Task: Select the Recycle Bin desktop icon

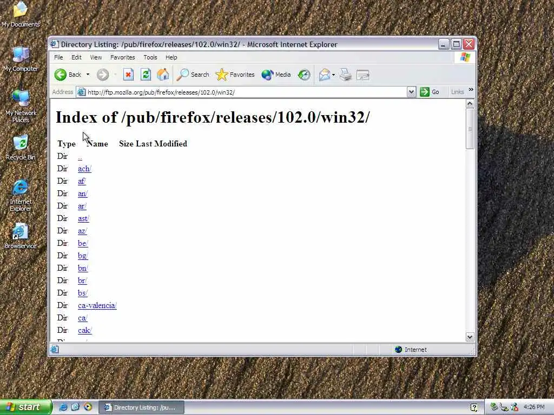Action: coord(21,147)
